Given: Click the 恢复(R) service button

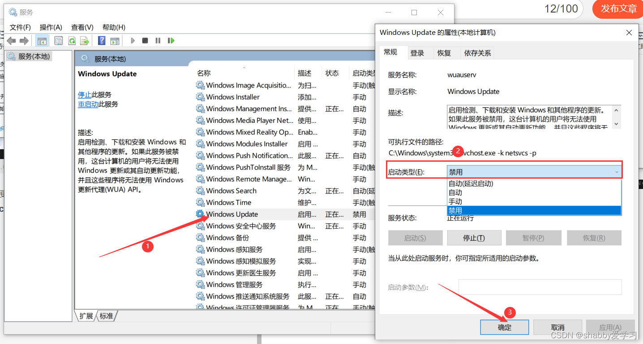Looking at the screenshot, I should point(594,238).
